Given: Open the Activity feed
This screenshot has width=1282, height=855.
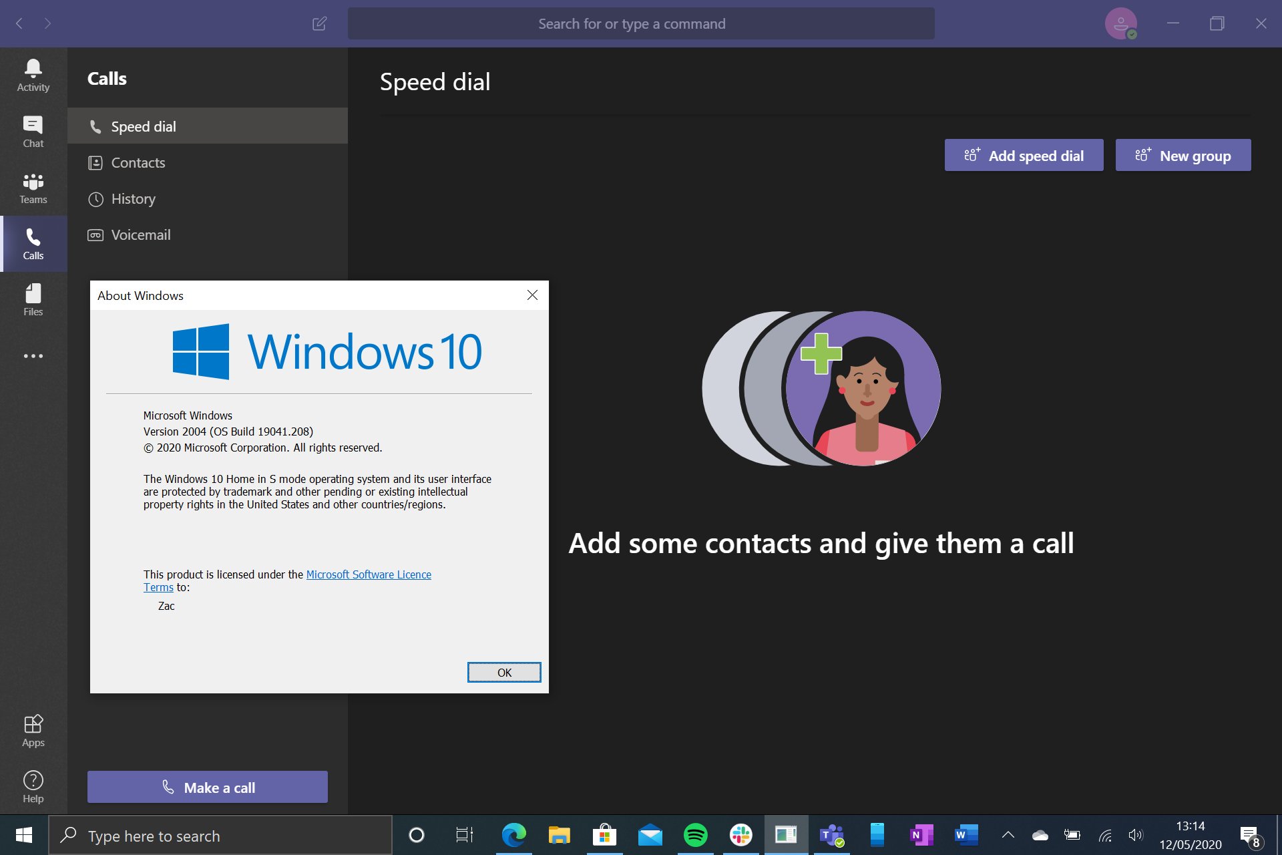Looking at the screenshot, I should pyautogui.click(x=33, y=75).
